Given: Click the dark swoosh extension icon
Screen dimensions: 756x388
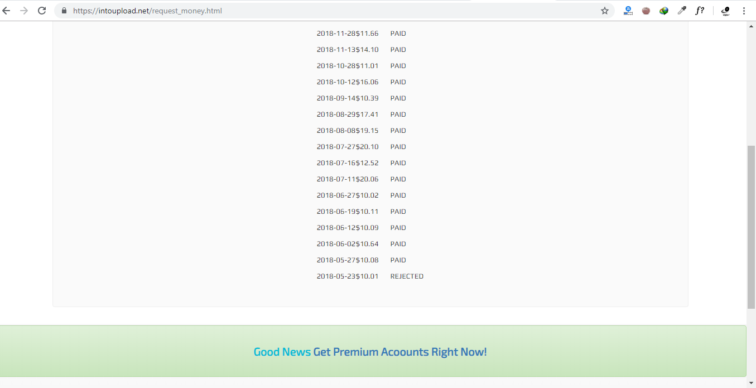Looking at the screenshot, I should tap(726, 11).
